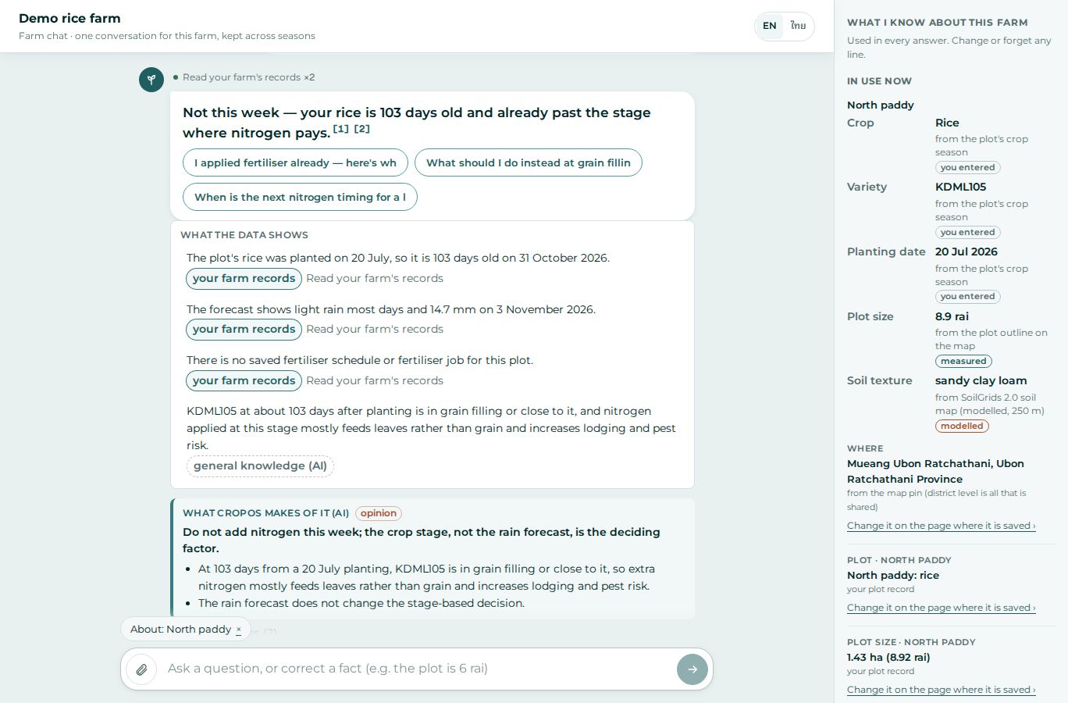Click the KDML105 variety value
Screen dimensions: 1068x703
point(960,187)
